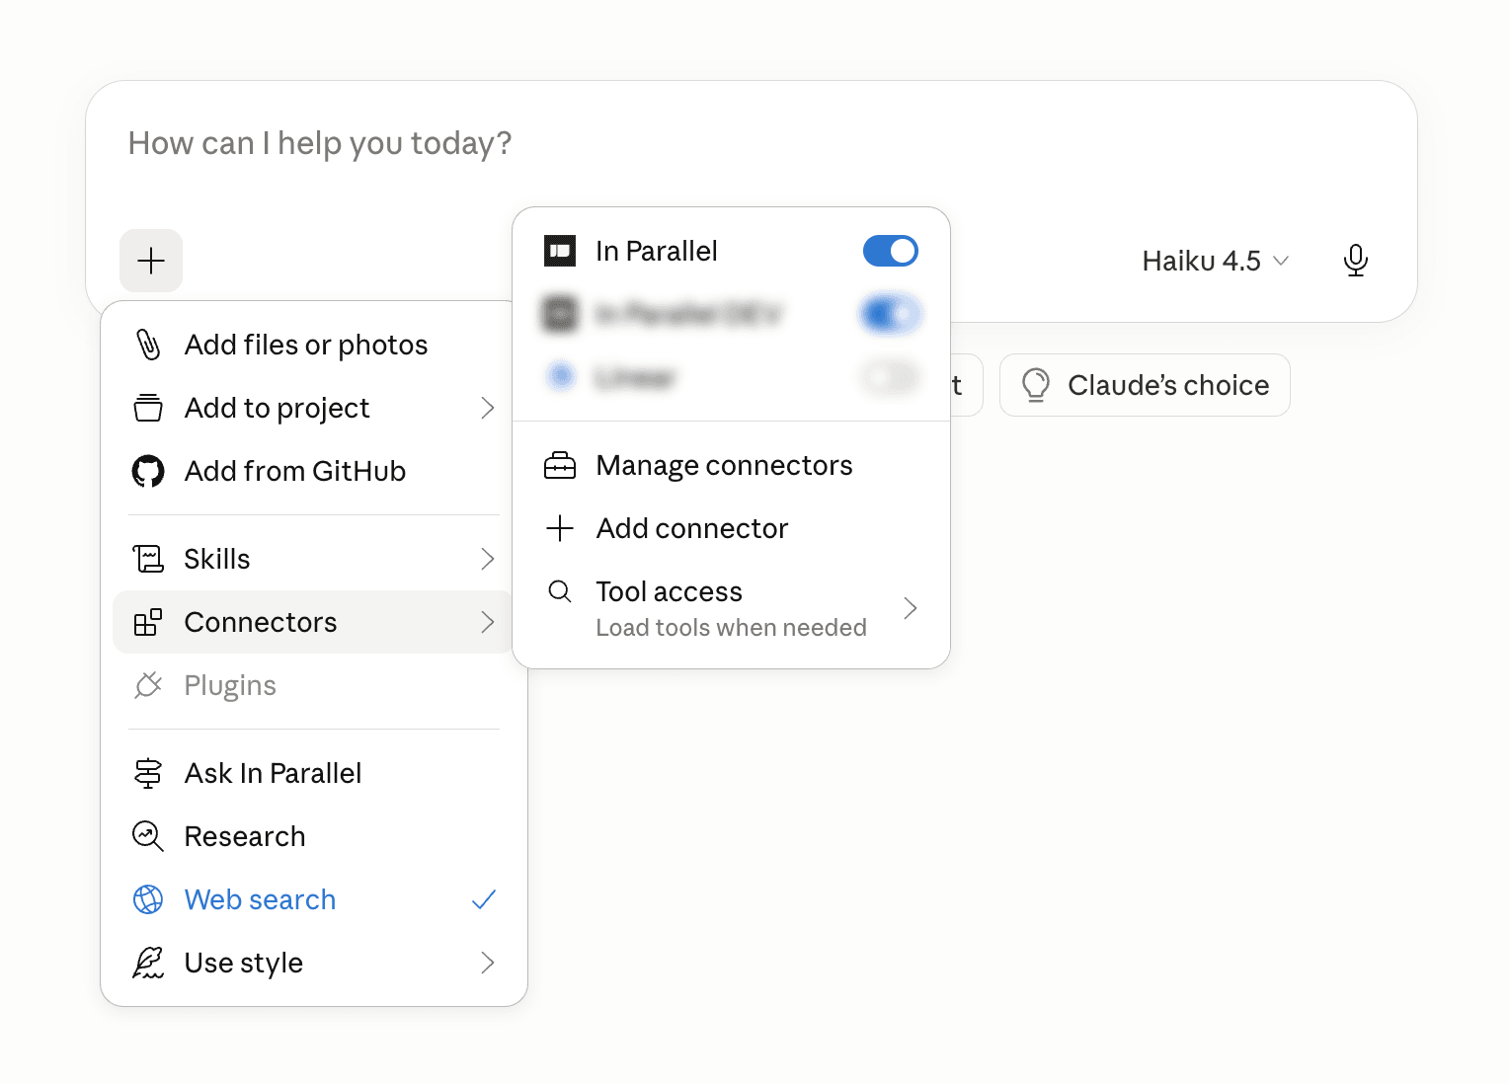This screenshot has width=1509, height=1084.
Task: Choose Add from GitHub menu item
Action: coord(314,471)
